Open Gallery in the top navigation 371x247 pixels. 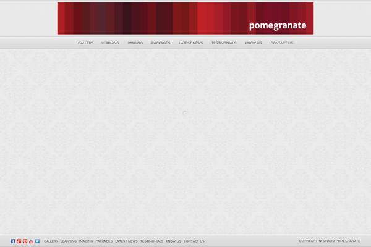tap(85, 43)
